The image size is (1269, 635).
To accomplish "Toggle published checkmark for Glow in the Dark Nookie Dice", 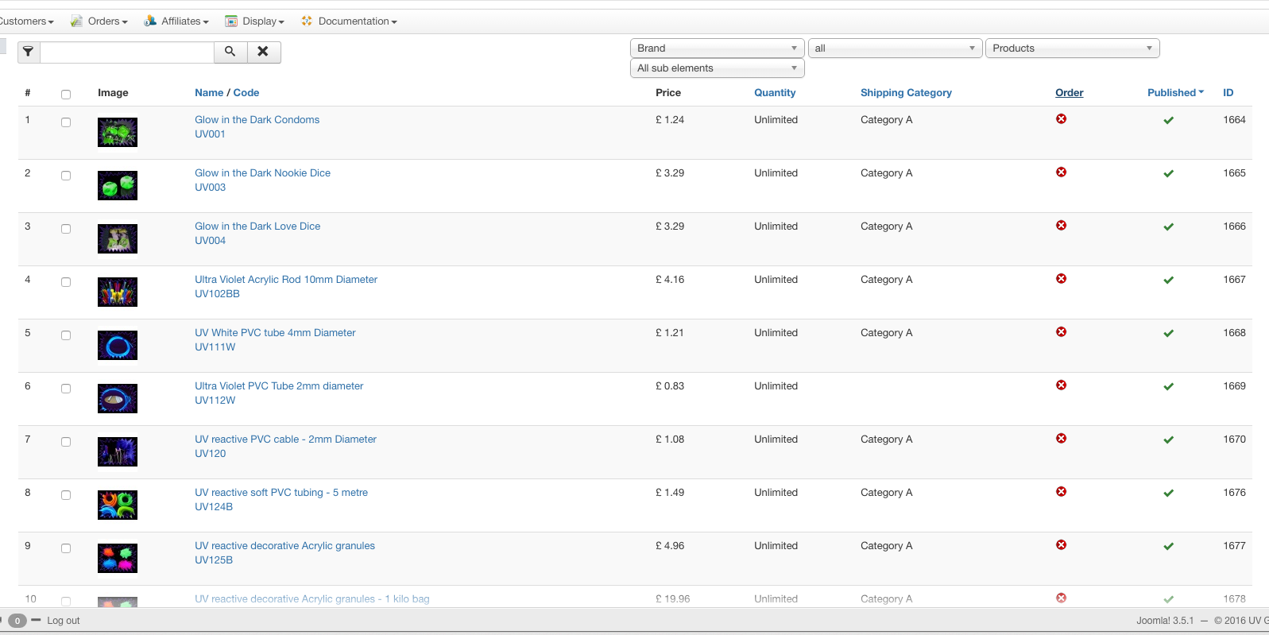I will (x=1168, y=173).
